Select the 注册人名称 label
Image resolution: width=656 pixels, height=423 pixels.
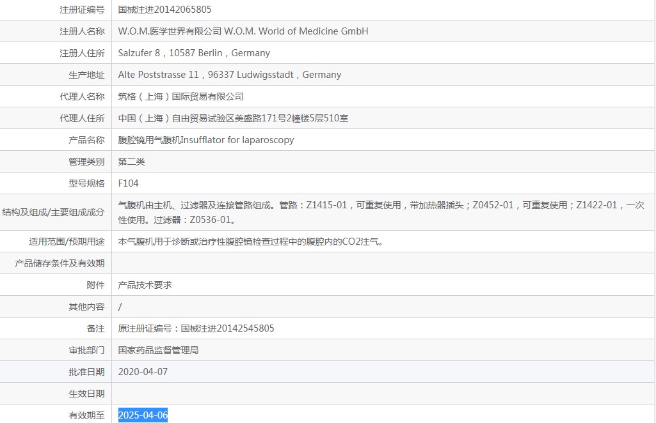point(82,31)
